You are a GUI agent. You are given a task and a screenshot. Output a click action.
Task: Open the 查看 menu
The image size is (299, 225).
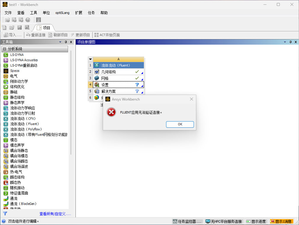click(21, 13)
